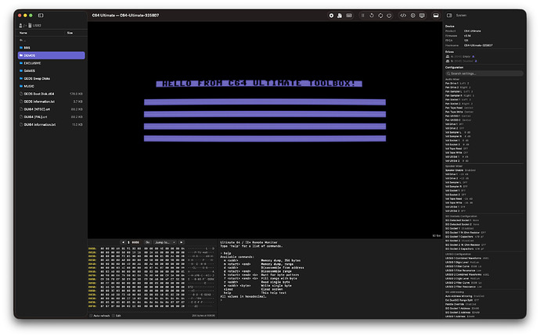Open the BBS folder
This screenshot has width=540, height=336.
[x=52, y=48]
